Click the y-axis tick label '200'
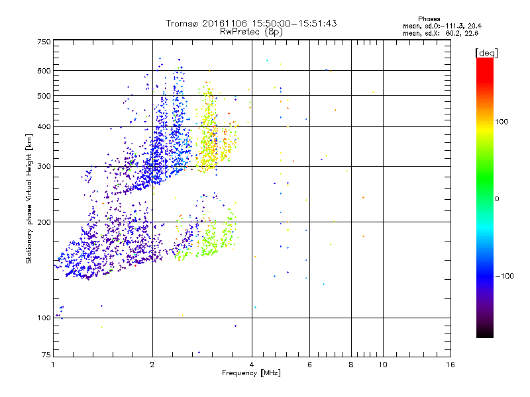530x397 pixels. click(x=44, y=222)
